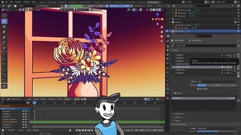Open the 3D Cursor placement dropdown
This screenshot has width=241, height=135.
coord(67,10)
